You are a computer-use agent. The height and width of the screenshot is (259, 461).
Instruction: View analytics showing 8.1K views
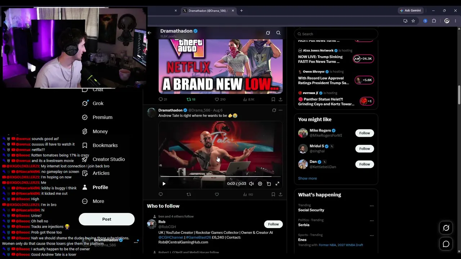pos(249,99)
